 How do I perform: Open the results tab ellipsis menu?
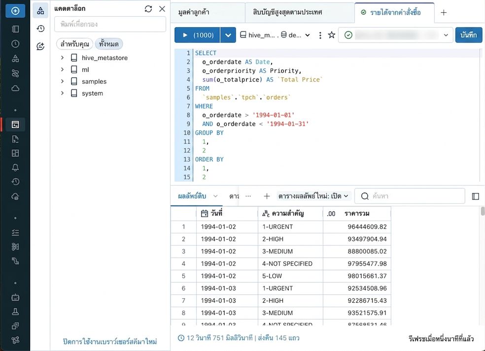pos(248,196)
